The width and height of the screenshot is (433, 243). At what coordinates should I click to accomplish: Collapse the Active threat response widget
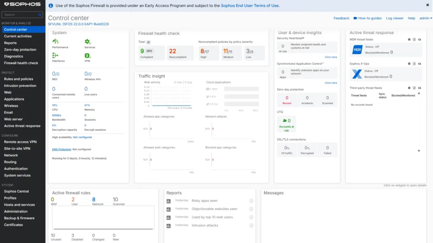419,151
